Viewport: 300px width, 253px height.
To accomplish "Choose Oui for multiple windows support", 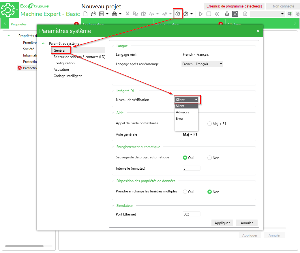I will [185, 192].
